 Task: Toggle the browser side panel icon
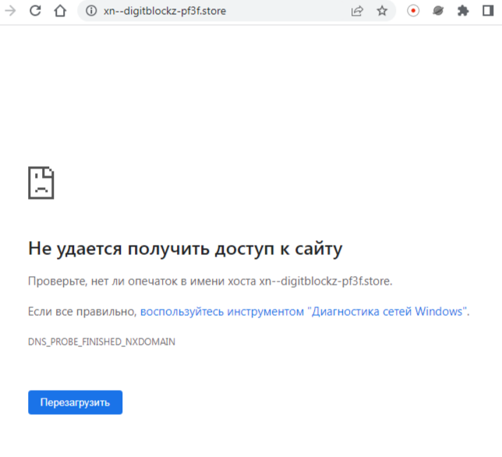488,11
